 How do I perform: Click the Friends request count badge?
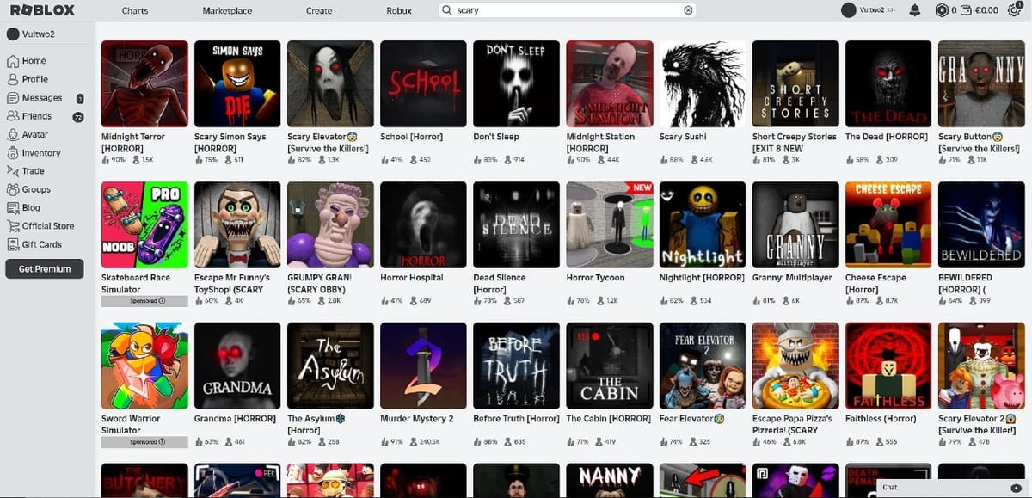78,116
